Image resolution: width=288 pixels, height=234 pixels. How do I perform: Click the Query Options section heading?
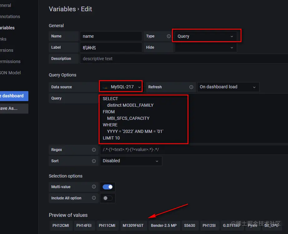click(x=62, y=75)
